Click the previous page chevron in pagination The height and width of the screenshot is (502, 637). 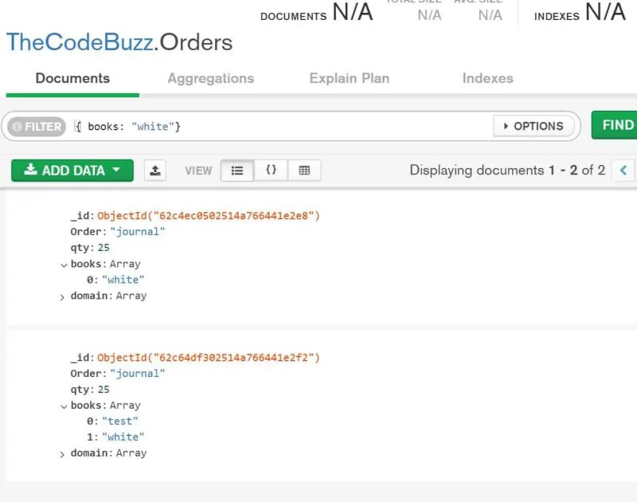[625, 170]
